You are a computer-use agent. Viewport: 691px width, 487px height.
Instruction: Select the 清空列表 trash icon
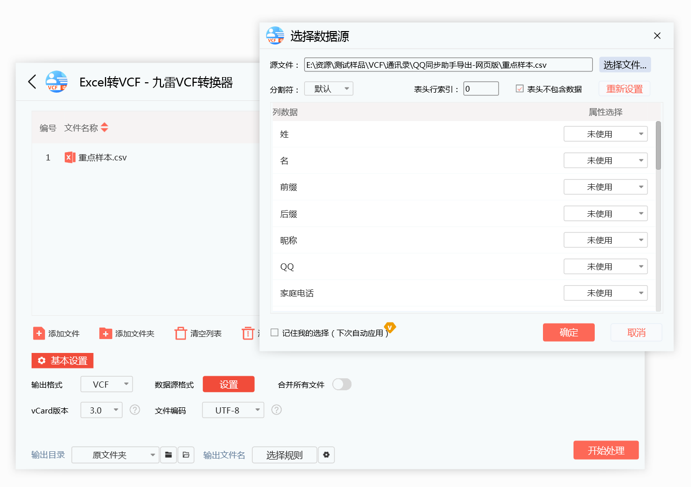(x=180, y=333)
